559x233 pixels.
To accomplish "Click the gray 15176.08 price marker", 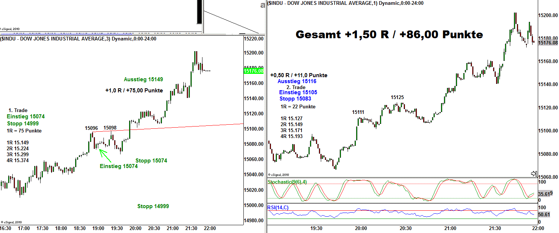I will [548, 43].
